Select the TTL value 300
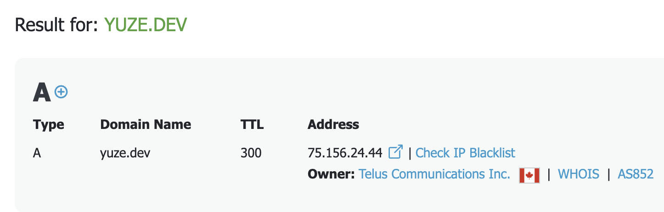This screenshot has width=664, height=212. (x=251, y=153)
